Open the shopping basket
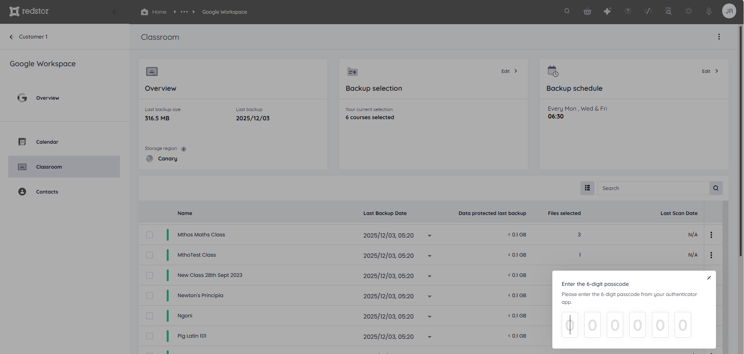The width and height of the screenshot is (744, 354). [587, 11]
